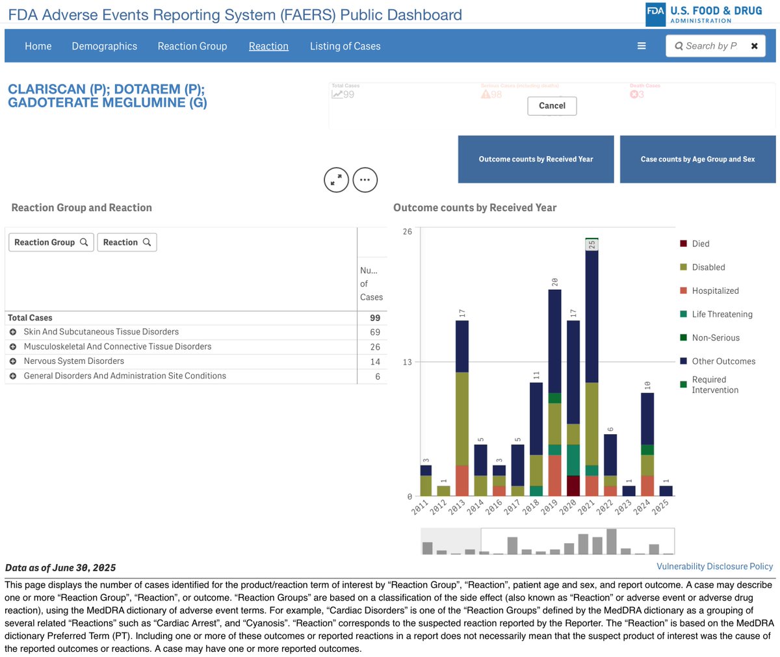
Task: Click the 2021 bar in the chart
Action: (591, 367)
